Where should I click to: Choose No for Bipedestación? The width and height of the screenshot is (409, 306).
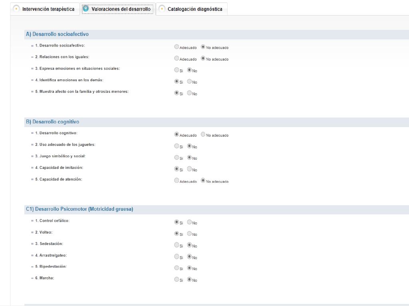click(189, 268)
